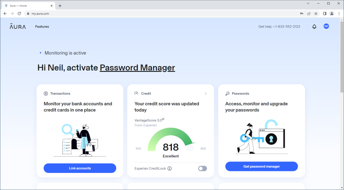Toggle the browser side panel
This screenshot has width=344, height=190.
325,14
